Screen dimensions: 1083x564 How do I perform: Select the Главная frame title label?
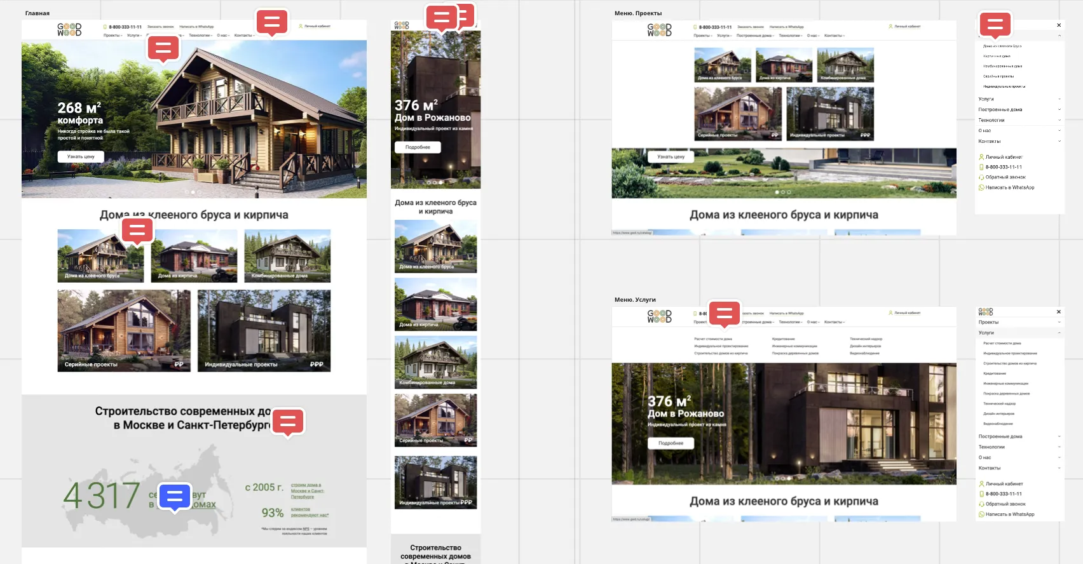[37, 13]
